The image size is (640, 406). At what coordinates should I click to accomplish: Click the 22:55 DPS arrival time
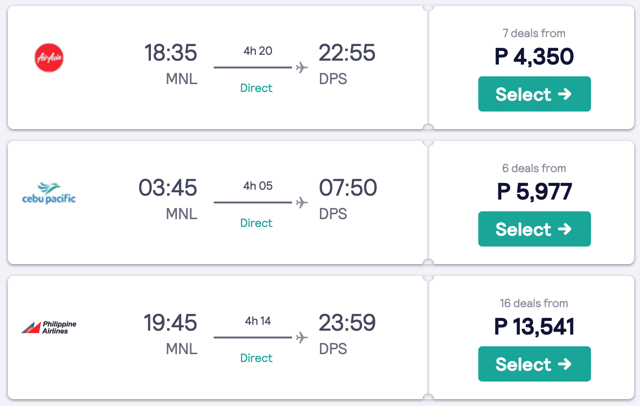[x=347, y=53]
